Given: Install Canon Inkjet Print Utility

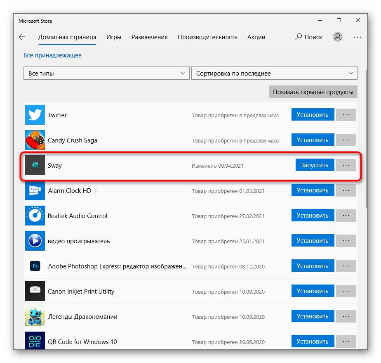Looking at the screenshot, I should 313,291.
